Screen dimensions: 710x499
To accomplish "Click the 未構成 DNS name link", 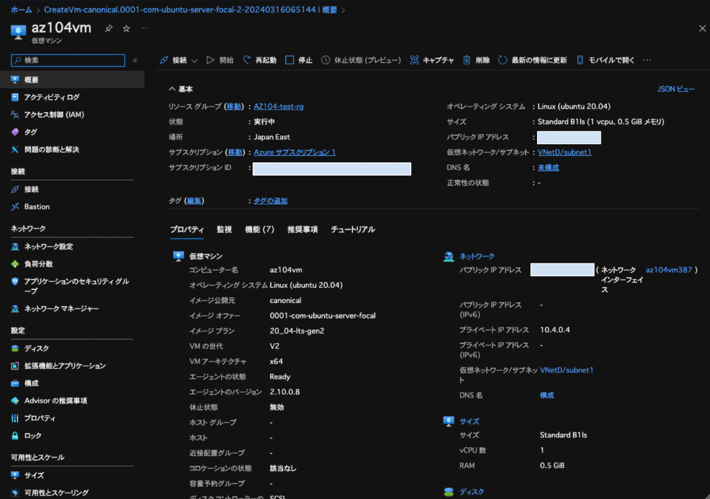I will point(548,168).
